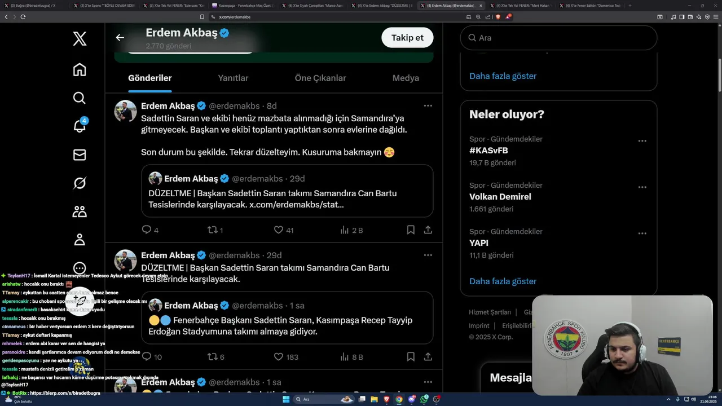Reply to the 'Sadettin Saran ve ekibi' post
722x406 pixels.
147,230
